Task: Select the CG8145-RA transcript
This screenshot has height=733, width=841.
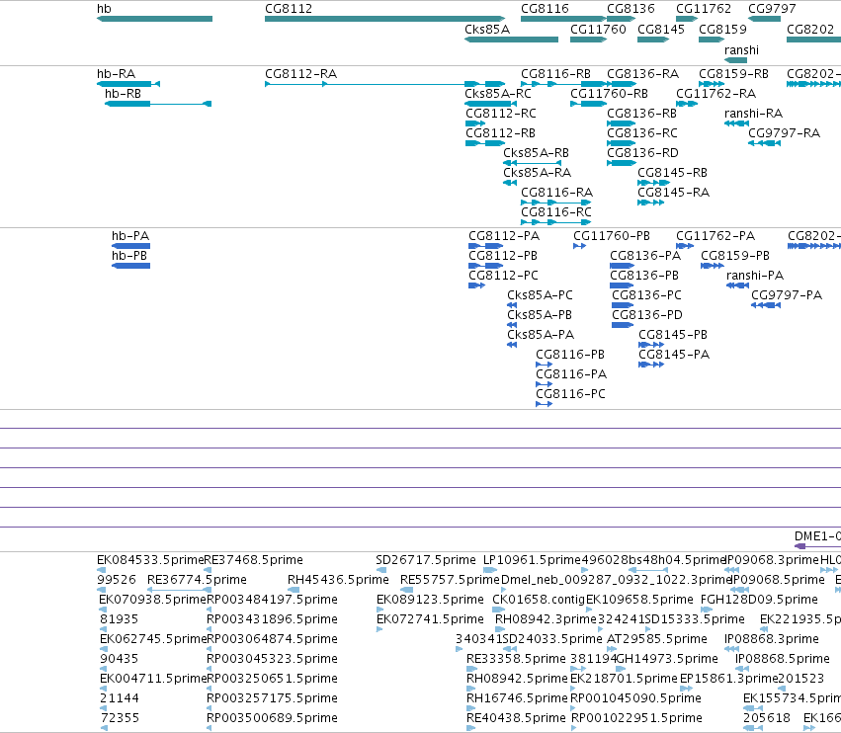Action: pyautogui.click(x=650, y=203)
